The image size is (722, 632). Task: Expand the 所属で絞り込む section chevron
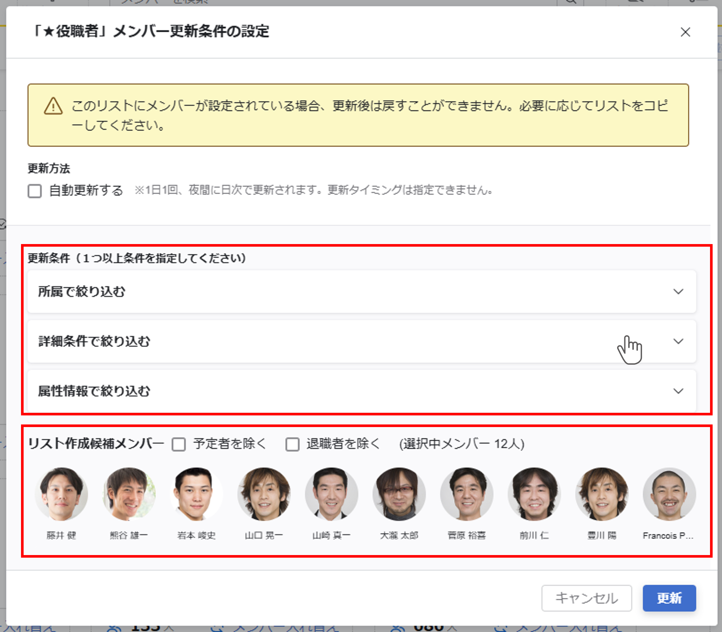(678, 292)
